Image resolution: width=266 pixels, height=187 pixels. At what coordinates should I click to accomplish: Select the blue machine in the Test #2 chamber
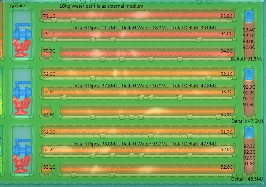click(22, 31)
